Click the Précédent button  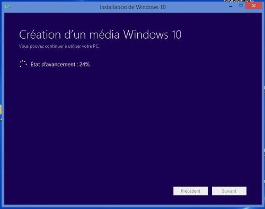point(190,191)
